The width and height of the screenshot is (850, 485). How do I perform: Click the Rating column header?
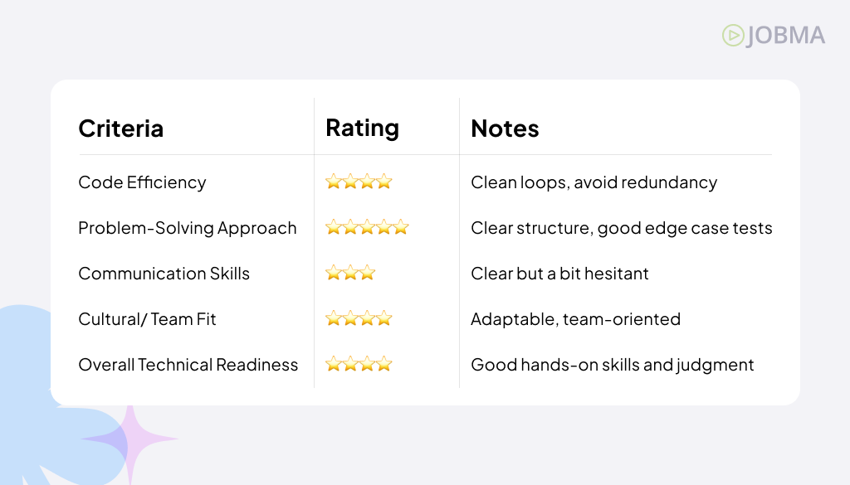362,129
